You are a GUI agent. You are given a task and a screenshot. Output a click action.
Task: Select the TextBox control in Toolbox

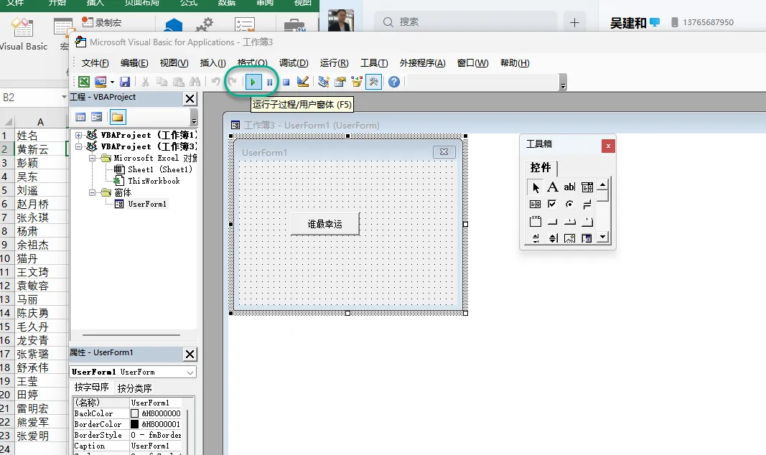[569, 187]
